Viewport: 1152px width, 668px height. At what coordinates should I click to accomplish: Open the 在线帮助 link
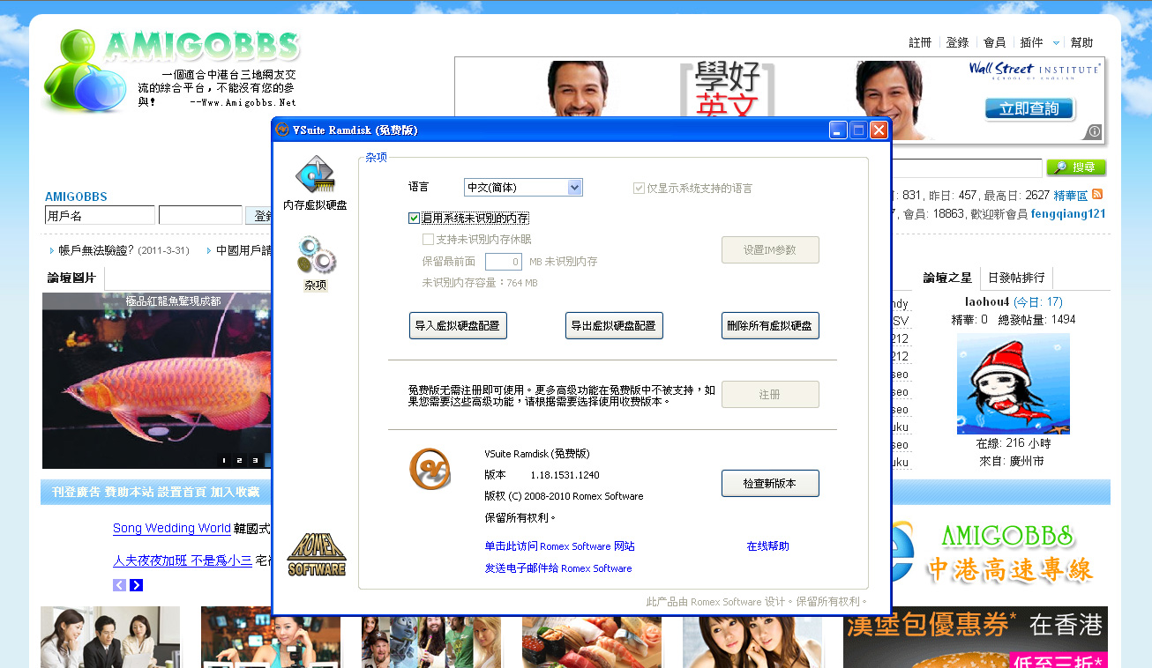[767, 546]
